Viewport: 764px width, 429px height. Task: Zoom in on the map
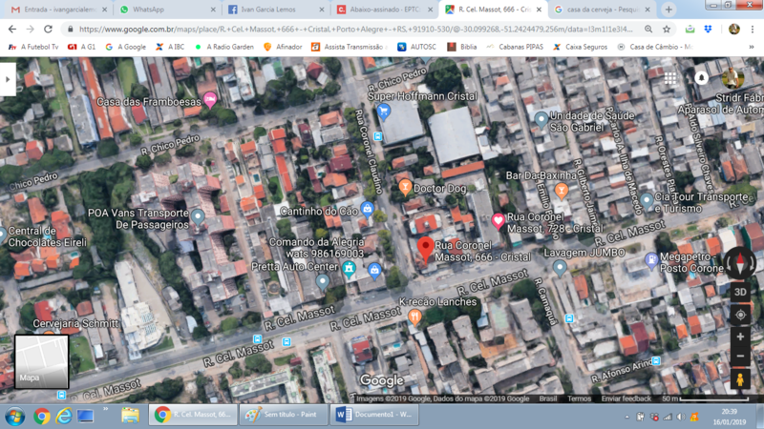[x=740, y=337]
